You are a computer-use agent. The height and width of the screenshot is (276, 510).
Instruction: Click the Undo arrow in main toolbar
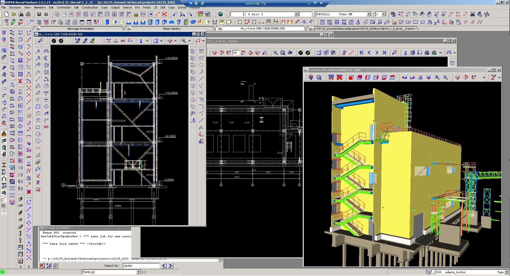tap(175, 14)
